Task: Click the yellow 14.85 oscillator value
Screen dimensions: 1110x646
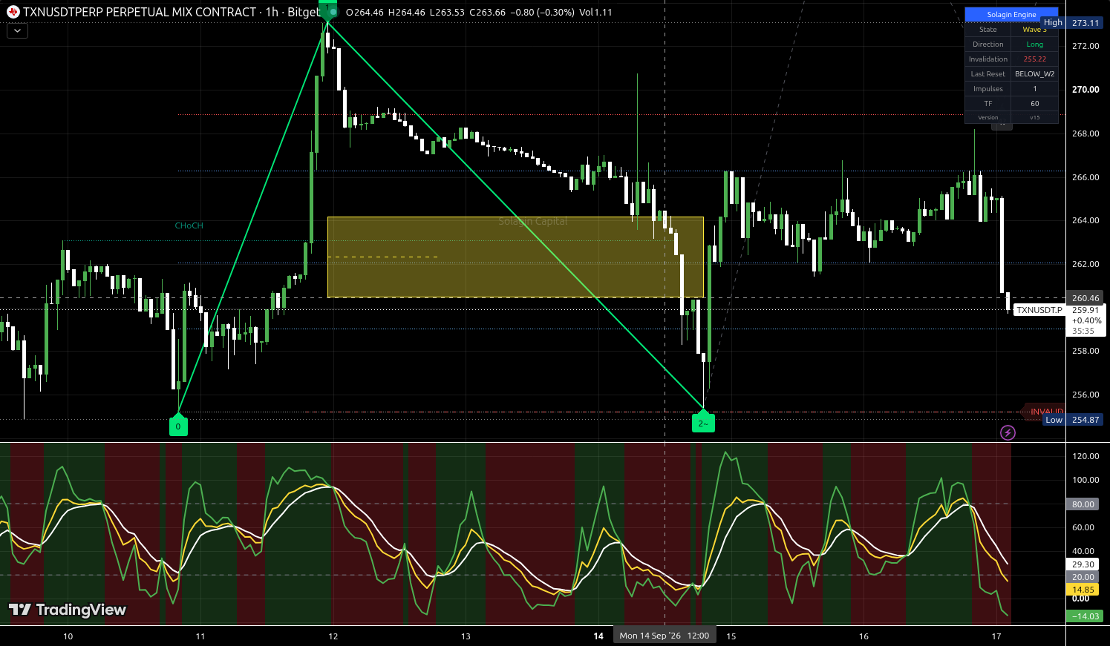Action: 1083,590
